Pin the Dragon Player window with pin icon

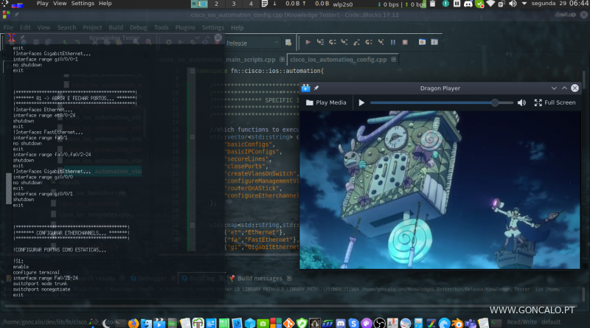[x=316, y=88]
